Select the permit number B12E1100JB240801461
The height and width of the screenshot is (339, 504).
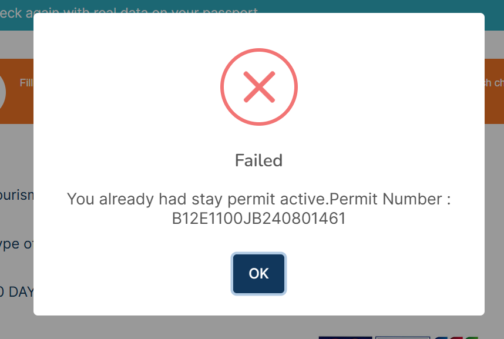258,219
